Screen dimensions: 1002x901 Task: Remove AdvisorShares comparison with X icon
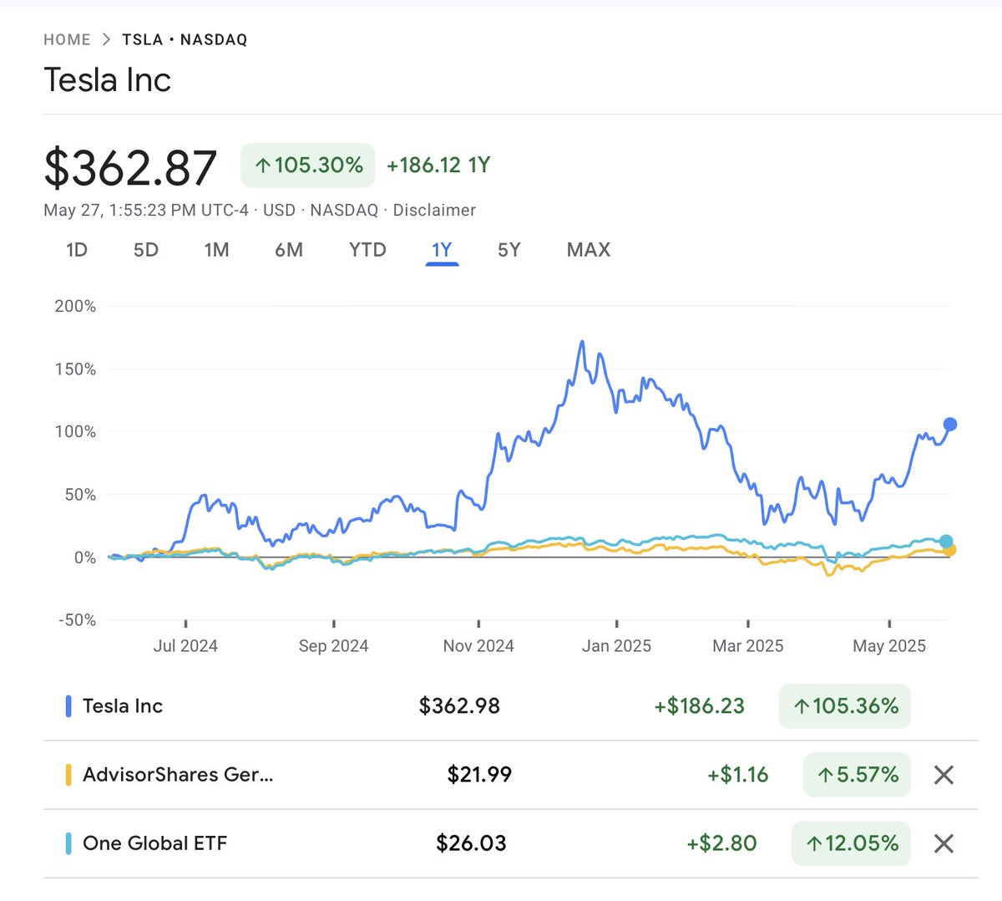tap(944, 775)
